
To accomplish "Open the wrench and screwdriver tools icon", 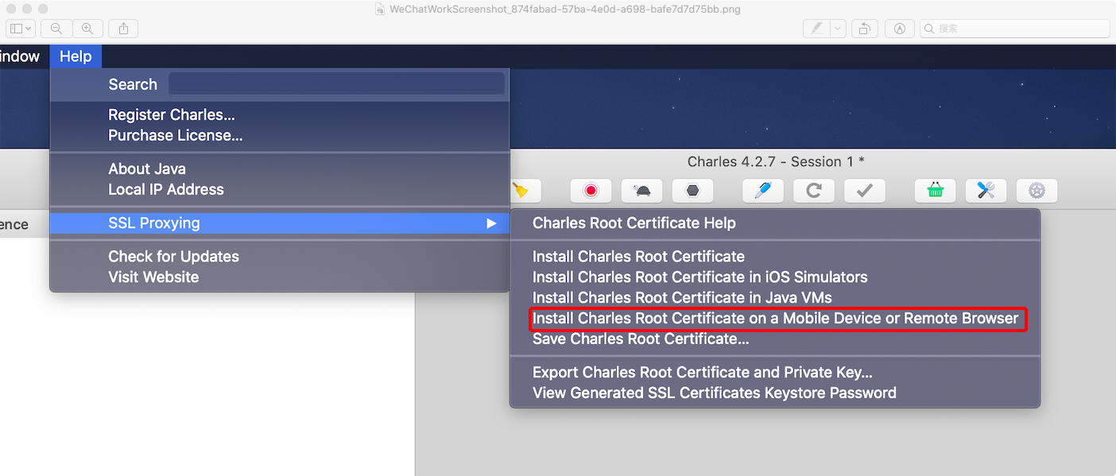I will point(986,191).
